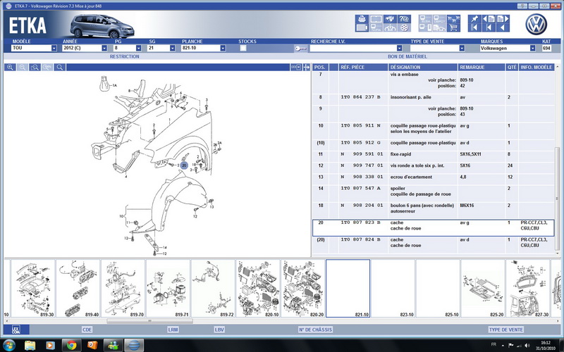Open the PLANCHE dropdown 821.10
The height and width of the screenshot is (352, 564).
point(223,48)
